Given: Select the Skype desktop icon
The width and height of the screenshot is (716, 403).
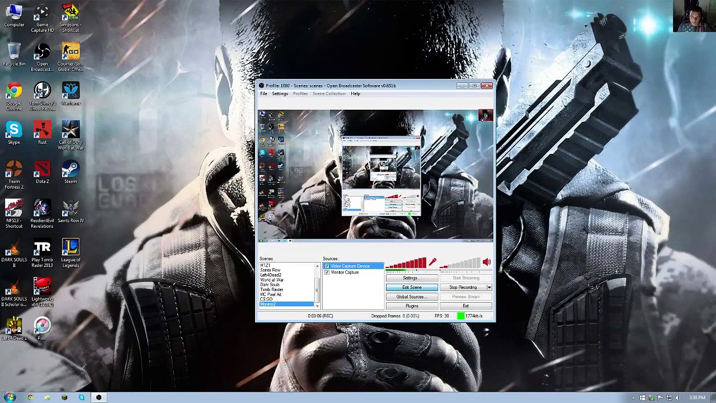Looking at the screenshot, I should click(14, 133).
